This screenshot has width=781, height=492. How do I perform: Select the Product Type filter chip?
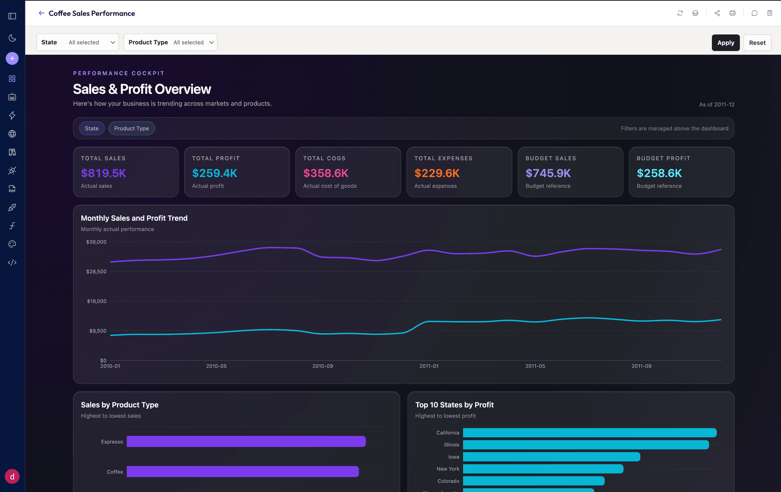(x=132, y=128)
